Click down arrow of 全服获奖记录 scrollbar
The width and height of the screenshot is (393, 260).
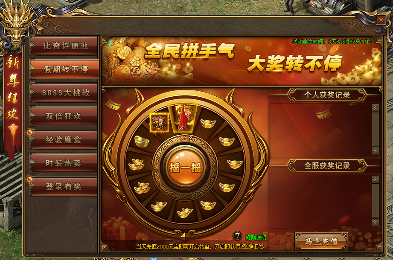point(376,222)
